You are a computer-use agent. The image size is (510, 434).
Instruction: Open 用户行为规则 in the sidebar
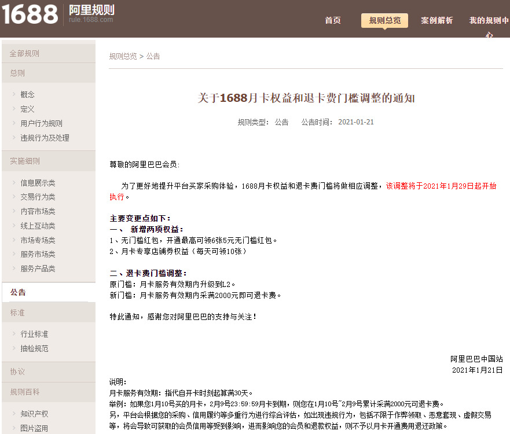tap(41, 123)
